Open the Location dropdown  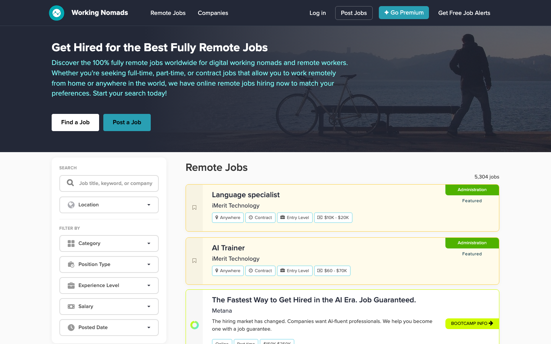[109, 205]
